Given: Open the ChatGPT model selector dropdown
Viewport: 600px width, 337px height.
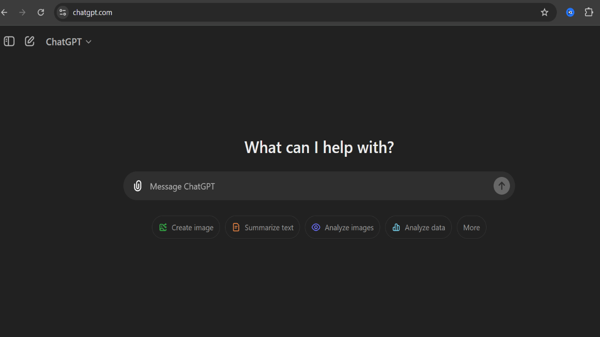Looking at the screenshot, I should 68,42.
